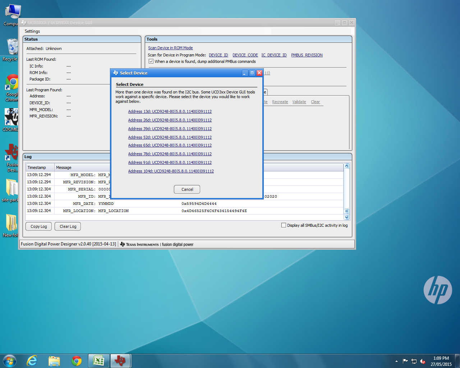
Task: Click the Timestamp column header
Action: [x=40, y=167]
